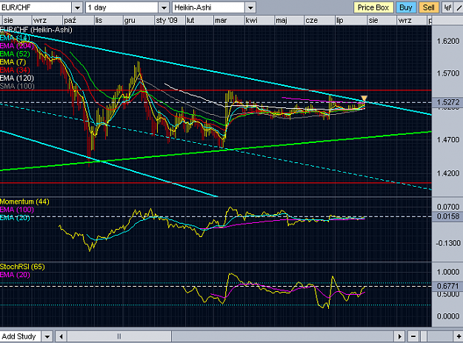Click the Add Study box

[x=21, y=336]
